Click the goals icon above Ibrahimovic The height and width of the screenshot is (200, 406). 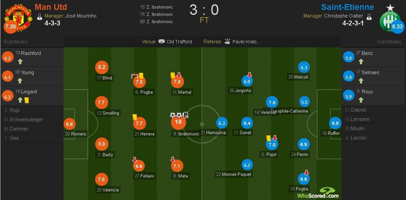179,115
